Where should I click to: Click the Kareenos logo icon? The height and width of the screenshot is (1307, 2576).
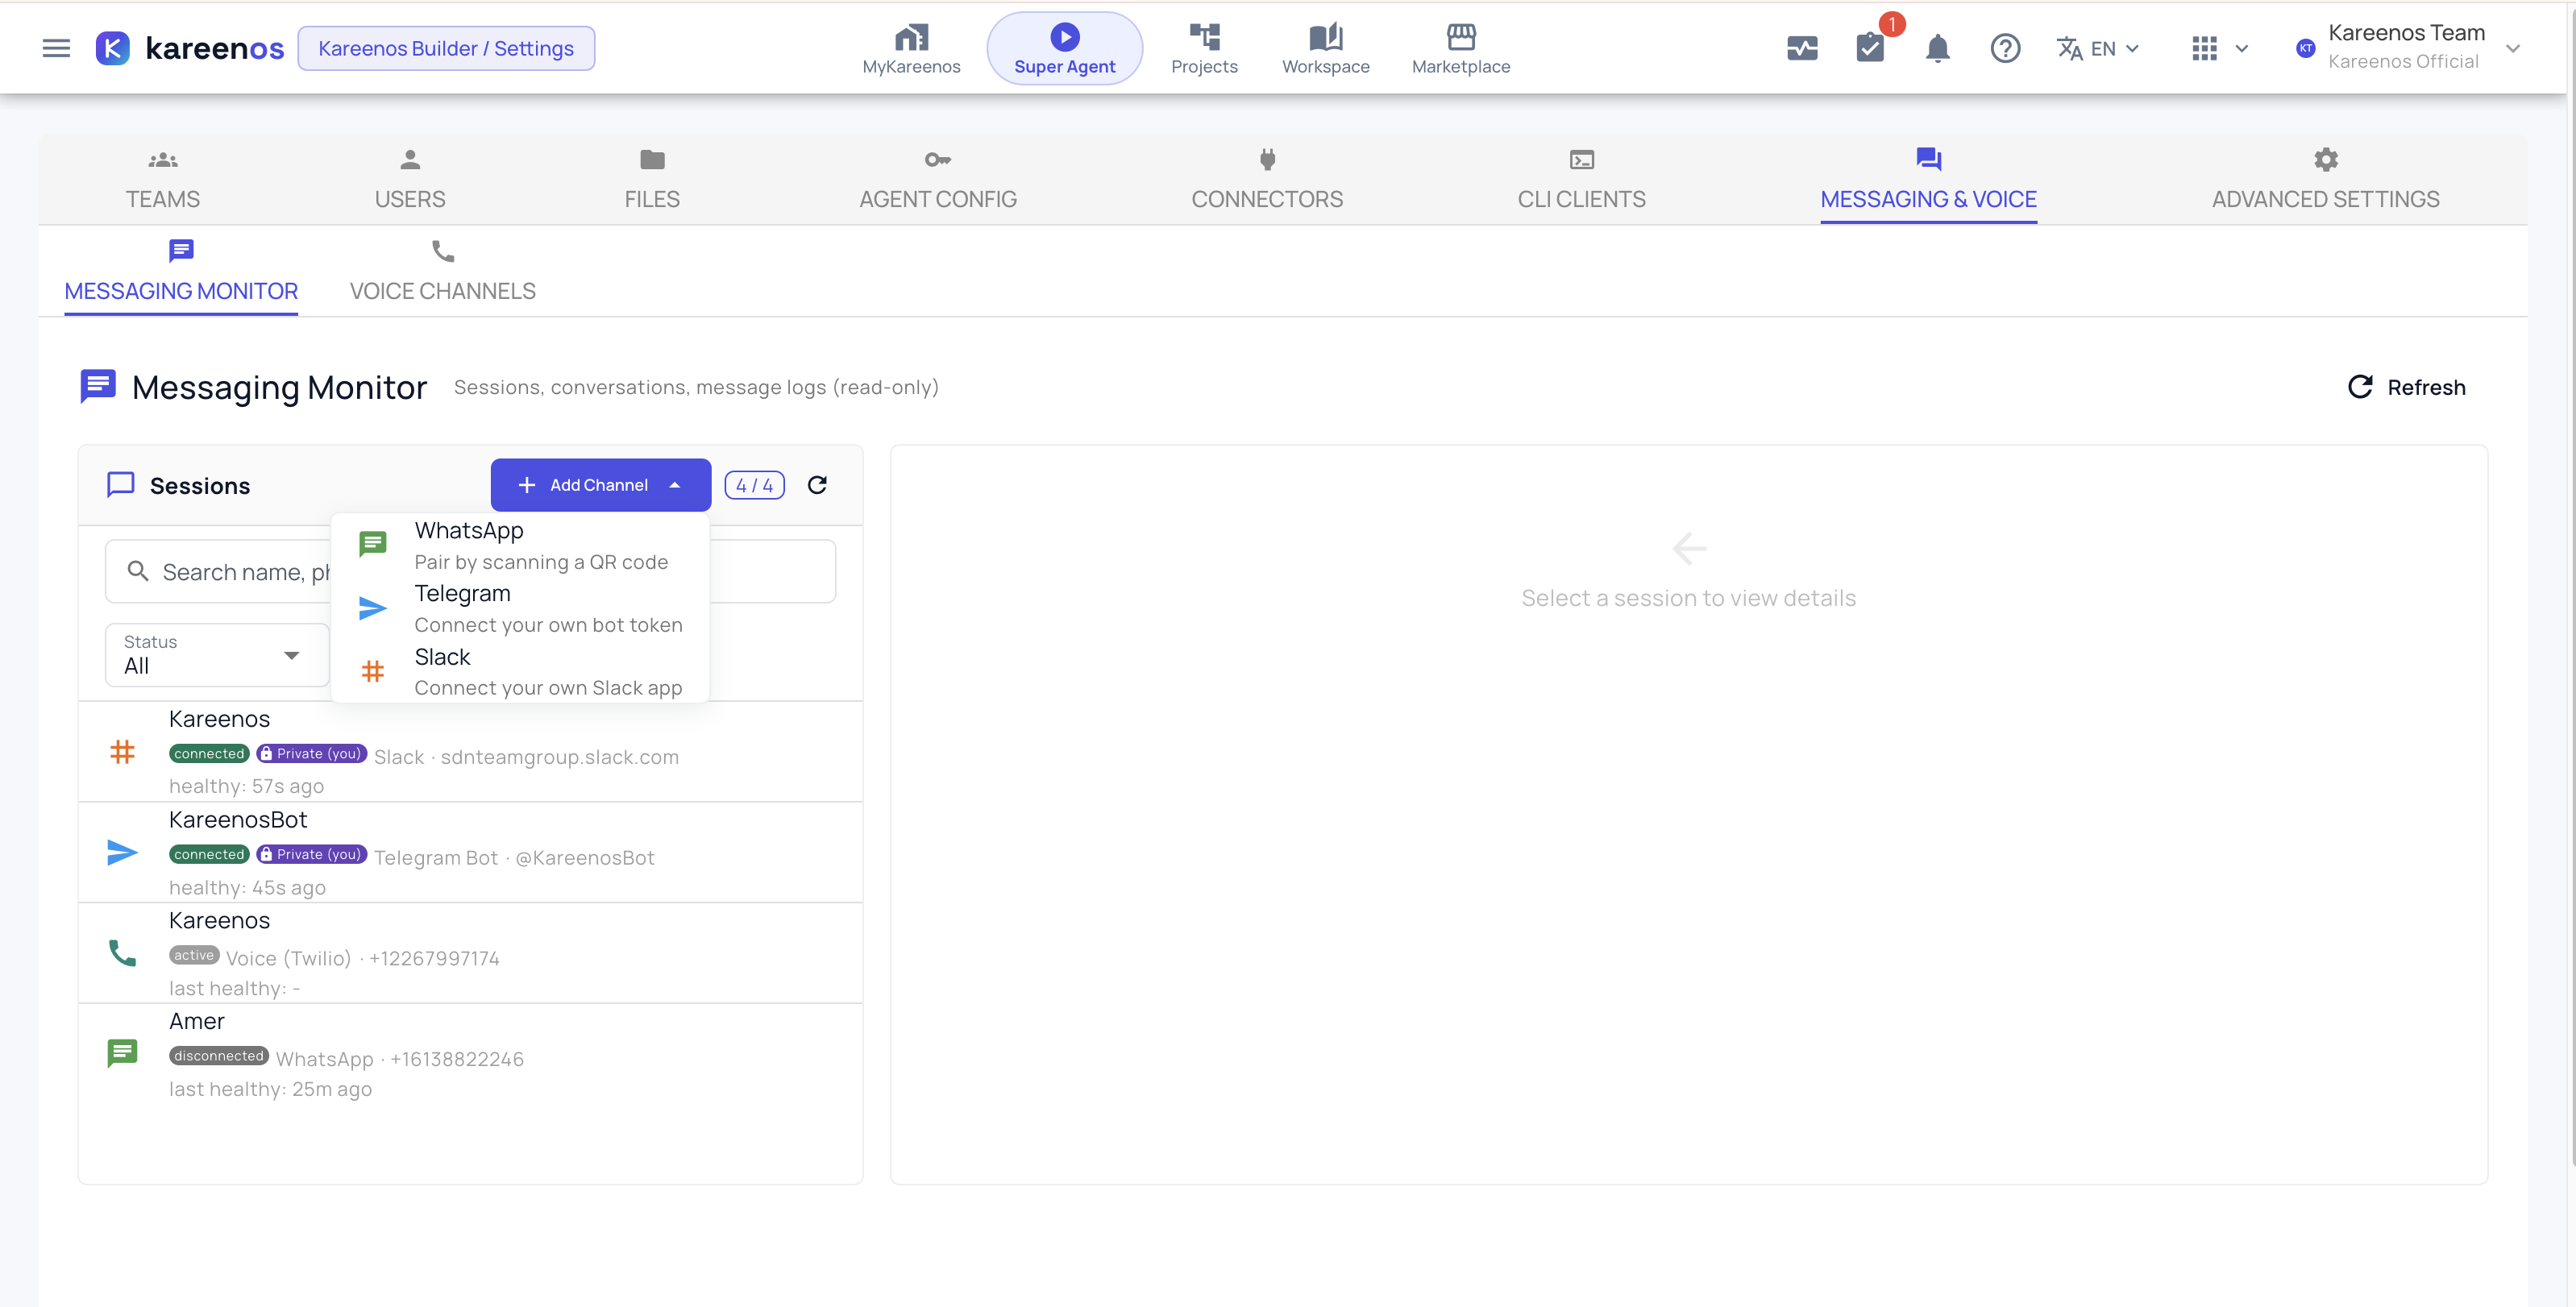click(x=112, y=48)
